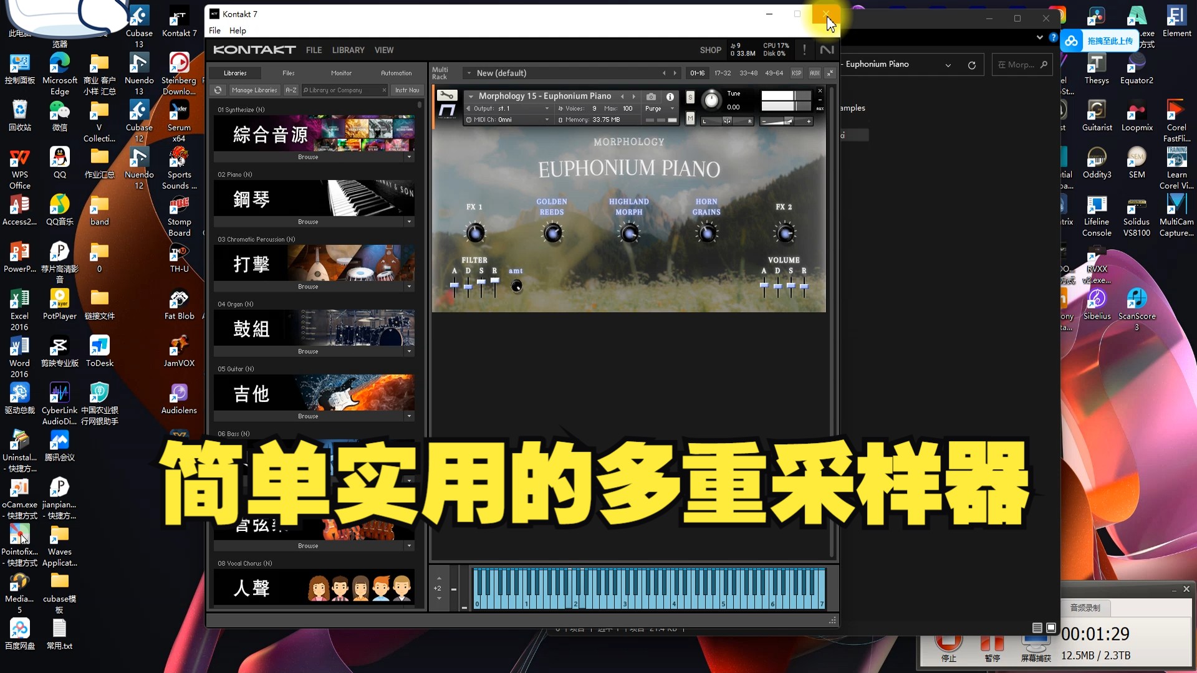
Task: Open Kontakt VIEW menu
Action: tap(384, 50)
